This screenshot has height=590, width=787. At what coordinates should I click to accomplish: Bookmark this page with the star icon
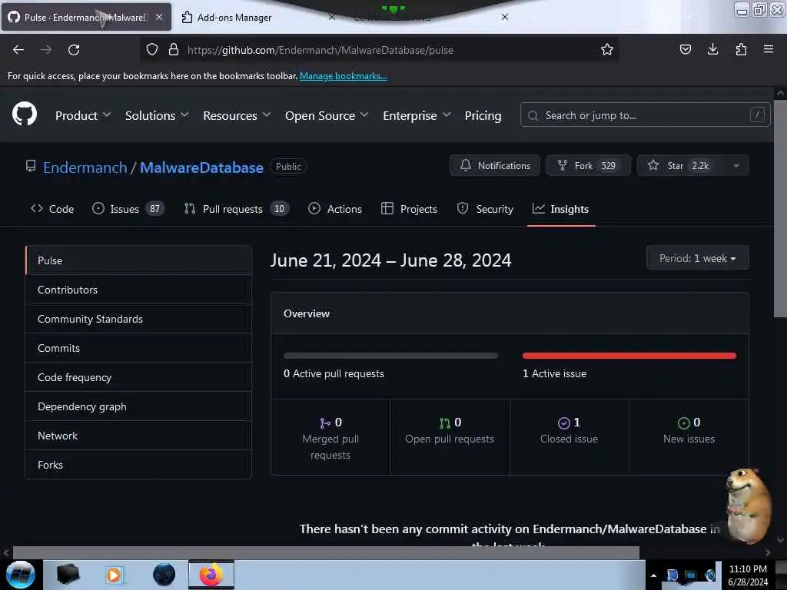(607, 49)
